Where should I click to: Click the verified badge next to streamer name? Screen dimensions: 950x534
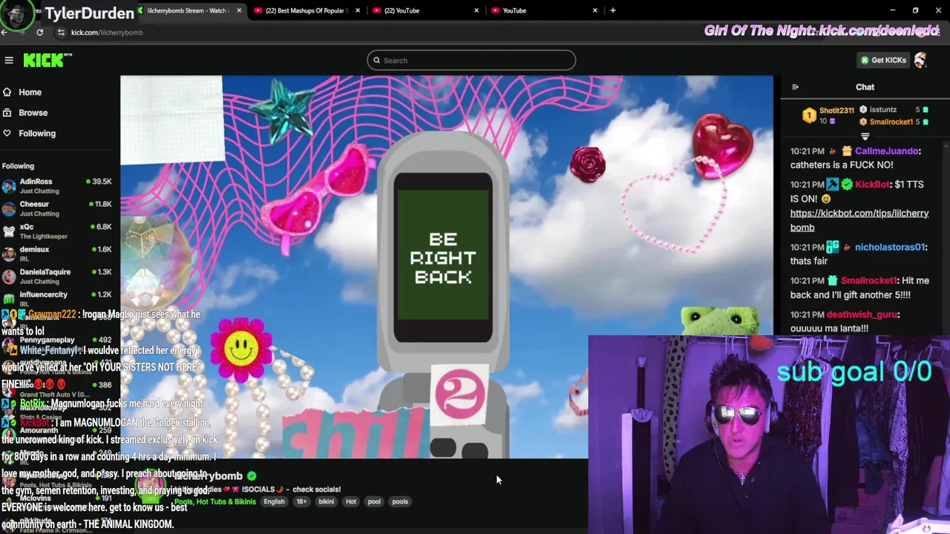coord(252,476)
